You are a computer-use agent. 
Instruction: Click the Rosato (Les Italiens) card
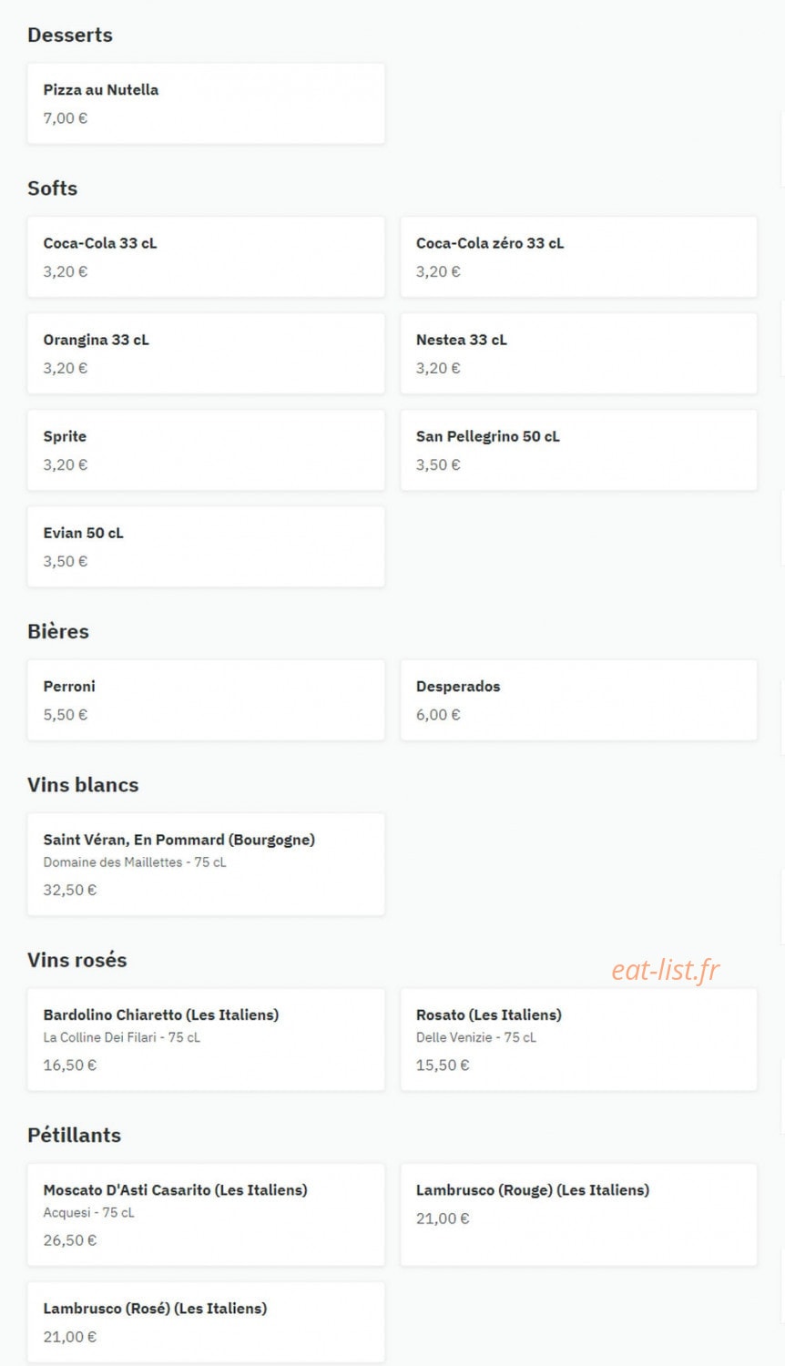[578, 1039]
